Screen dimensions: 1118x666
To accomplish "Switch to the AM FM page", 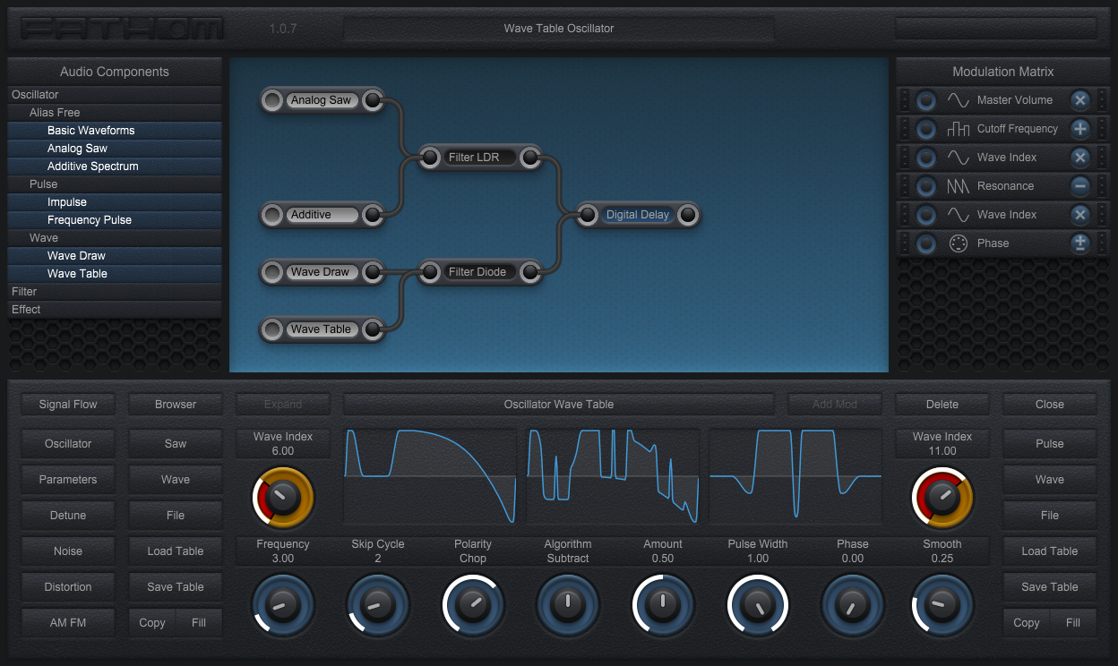I will 68,623.
